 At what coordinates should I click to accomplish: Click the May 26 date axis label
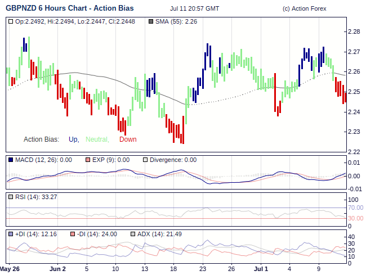click(10, 269)
